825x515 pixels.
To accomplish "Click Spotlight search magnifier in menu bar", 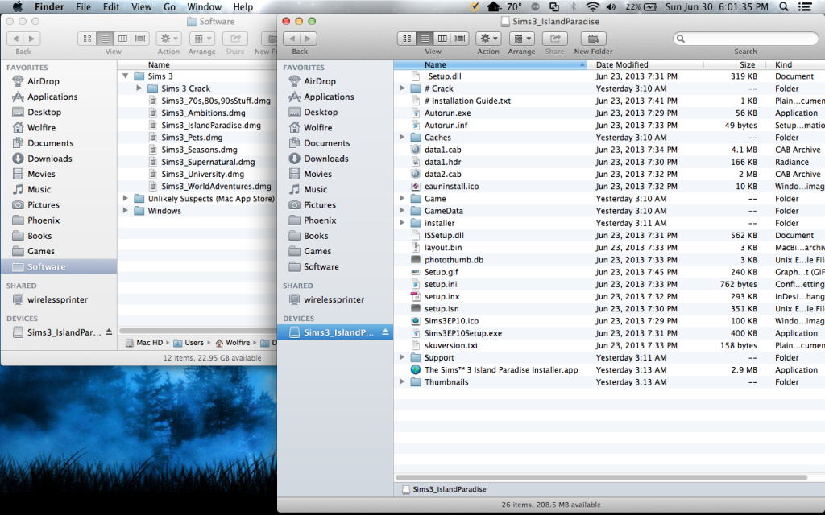I will (784, 6).
